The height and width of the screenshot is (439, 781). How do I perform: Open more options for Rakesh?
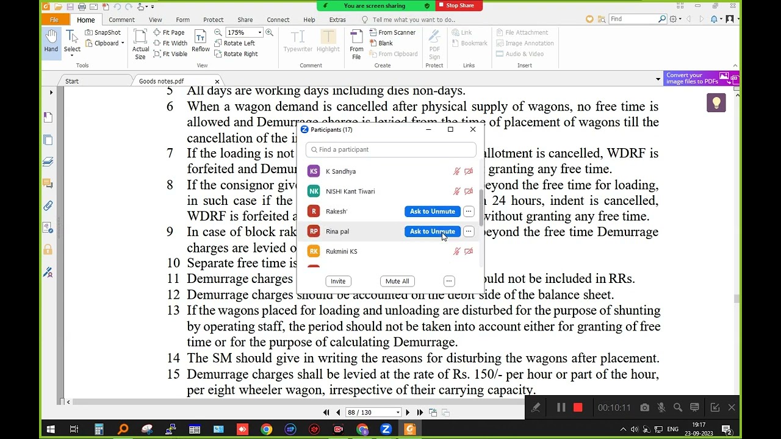tap(469, 212)
